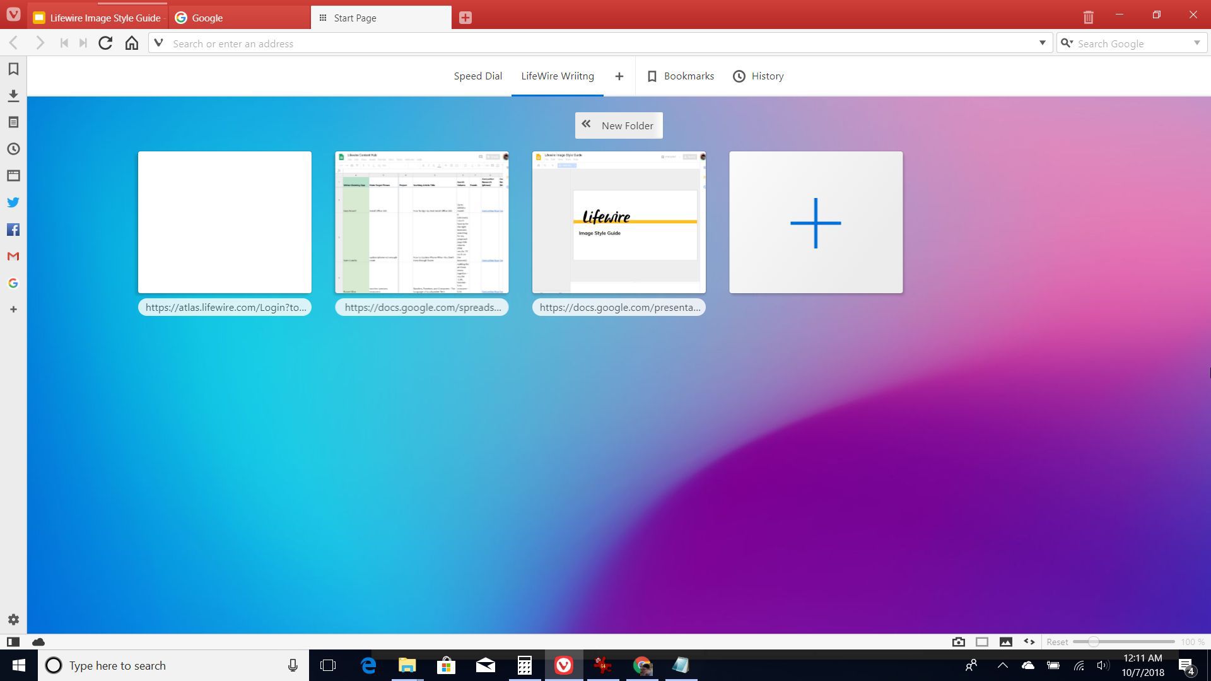Screen dimensions: 1211x681
Task: Launch Microsoft Edge from the taskbar
Action: 368,665
